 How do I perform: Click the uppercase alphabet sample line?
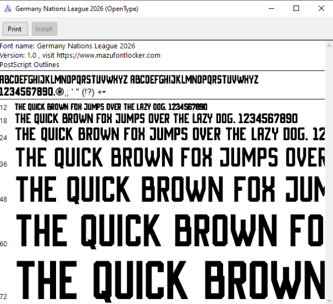[129, 80]
